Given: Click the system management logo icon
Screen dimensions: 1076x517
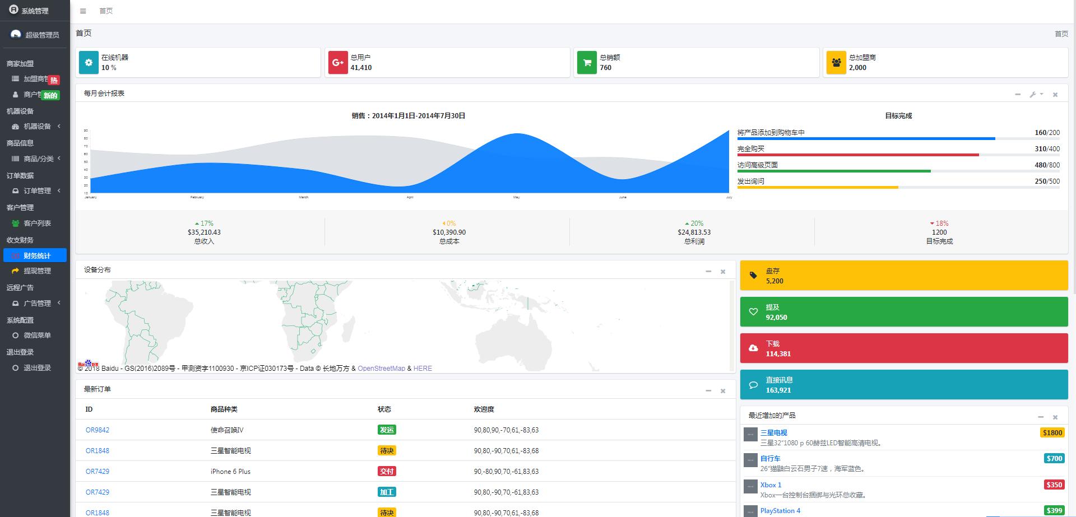Looking at the screenshot, I should [x=13, y=10].
